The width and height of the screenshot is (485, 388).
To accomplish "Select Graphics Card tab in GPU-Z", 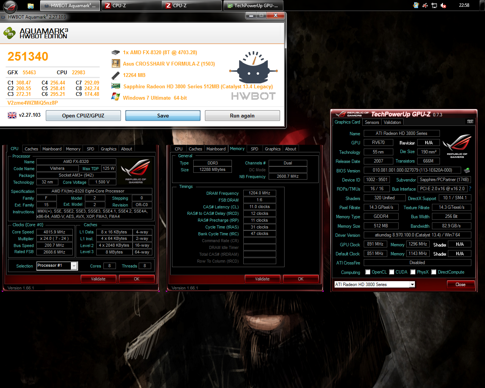I will point(347,122).
